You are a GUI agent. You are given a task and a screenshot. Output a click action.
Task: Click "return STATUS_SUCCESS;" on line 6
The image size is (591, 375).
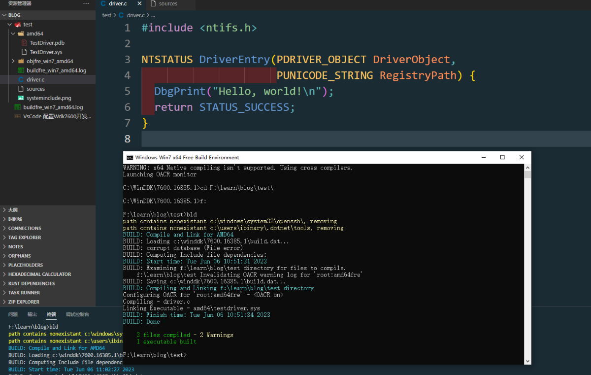pyautogui.click(x=225, y=107)
